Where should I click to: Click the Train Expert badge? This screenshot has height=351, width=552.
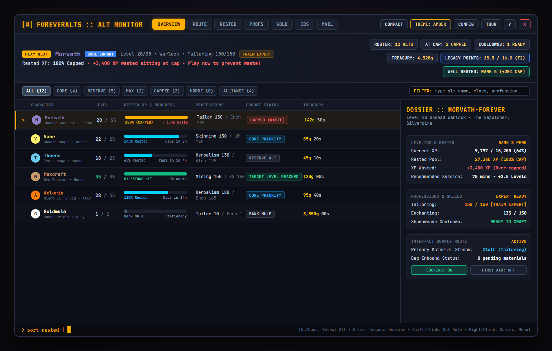257,54
